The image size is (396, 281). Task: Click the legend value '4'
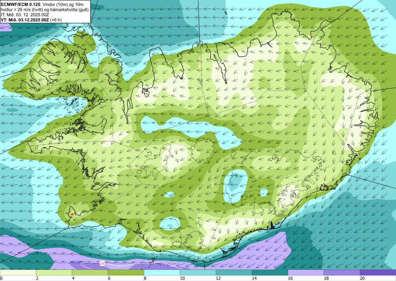(x=73, y=279)
